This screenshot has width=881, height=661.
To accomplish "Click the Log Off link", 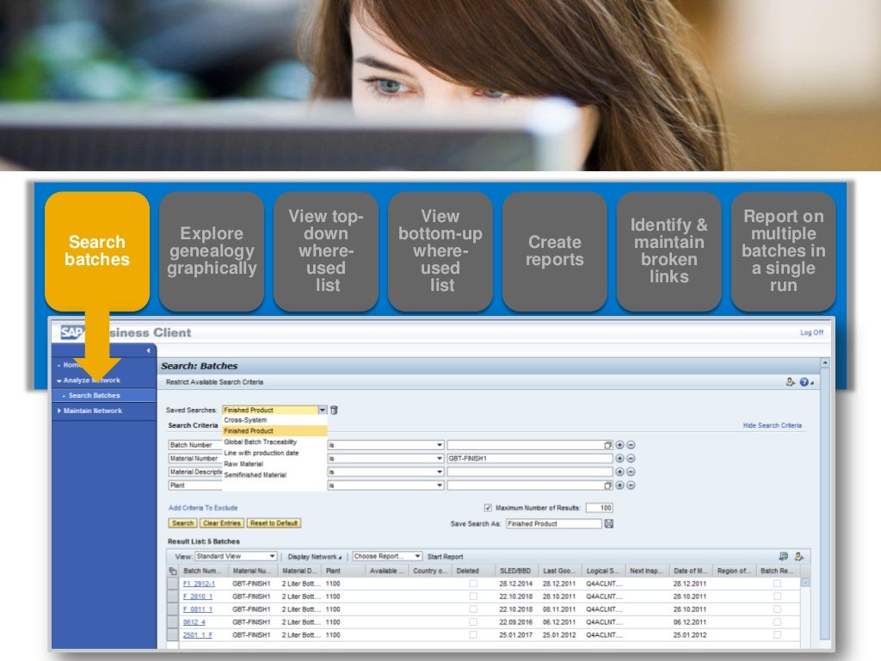I will 811,333.
